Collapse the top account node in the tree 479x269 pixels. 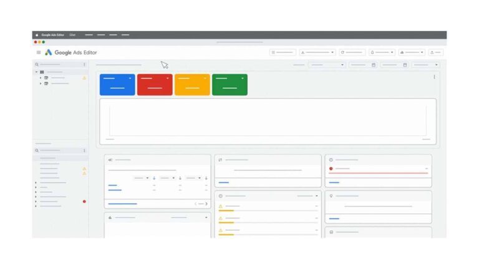[x=36, y=72]
